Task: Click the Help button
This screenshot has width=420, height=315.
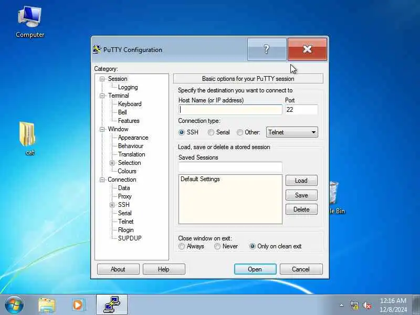Action: click(164, 269)
